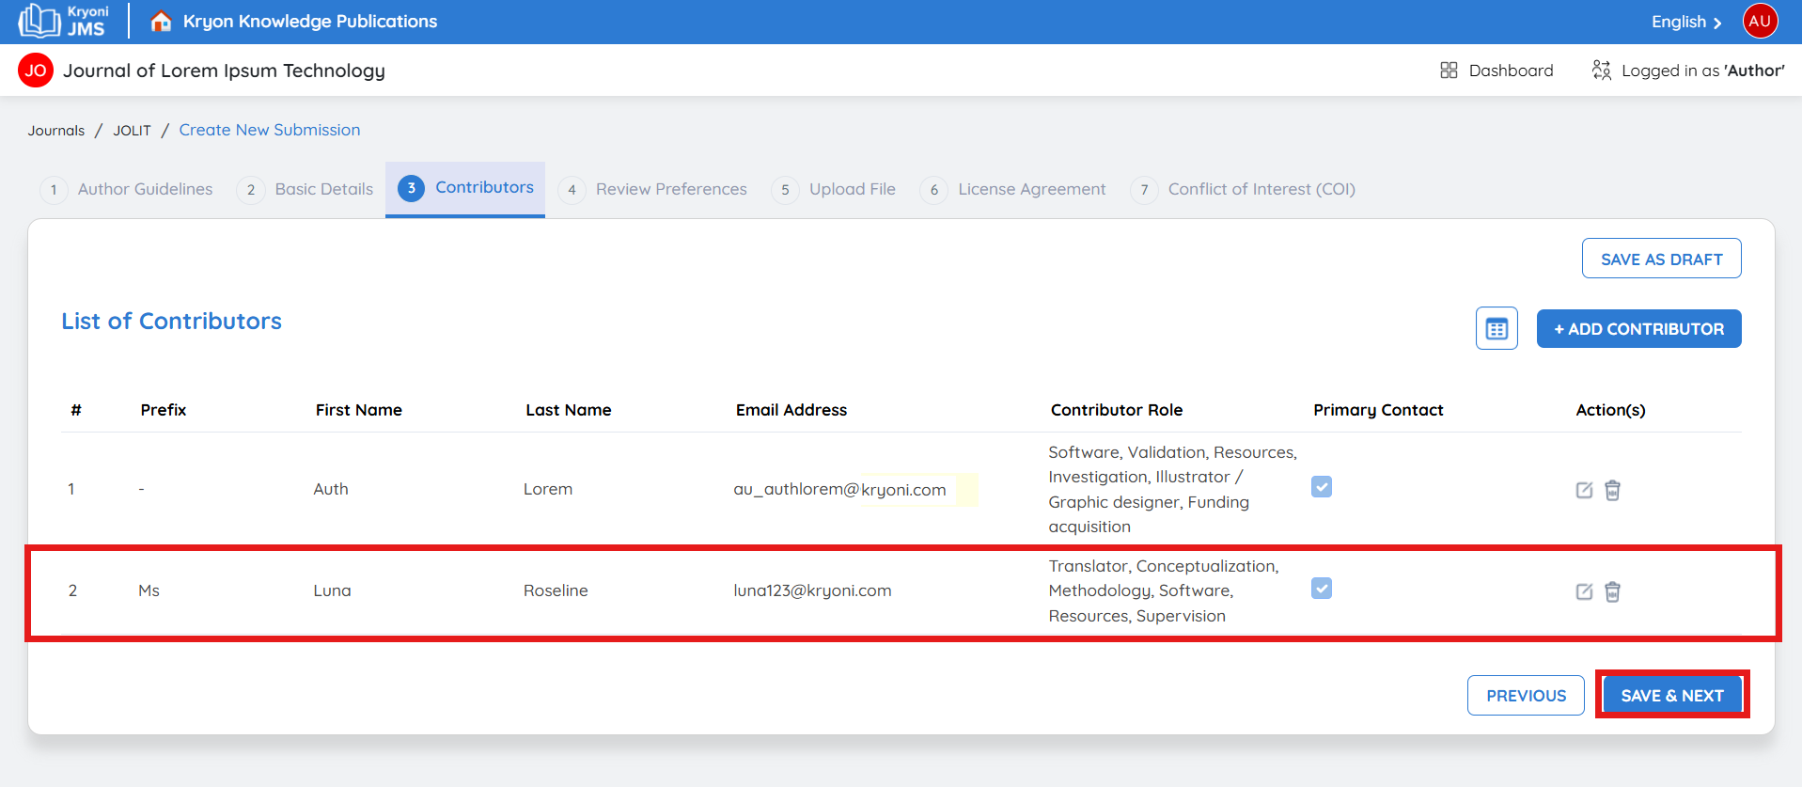1802x787 pixels.
Task: Click the Dashboard grid icon
Action: (x=1449, y=71)
